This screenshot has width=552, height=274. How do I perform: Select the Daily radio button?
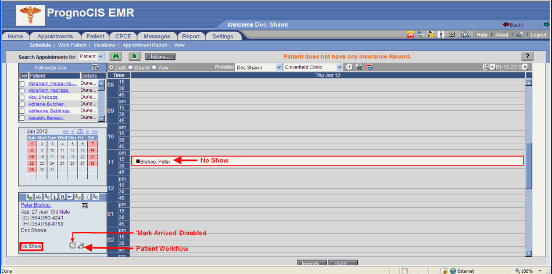coord(112,67)
